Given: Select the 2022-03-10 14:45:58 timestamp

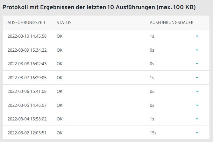Looking at the screenshot, I should pos(27,36).
